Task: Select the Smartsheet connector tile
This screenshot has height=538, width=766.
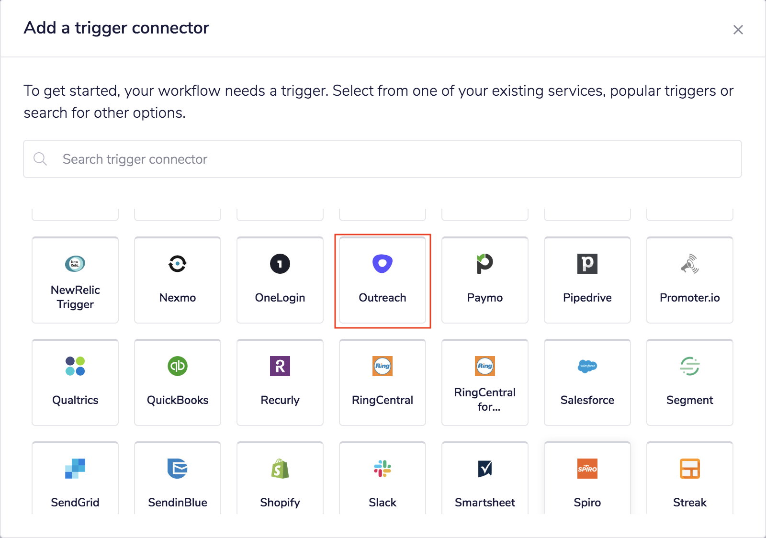Action: click(x=484, y=479)
